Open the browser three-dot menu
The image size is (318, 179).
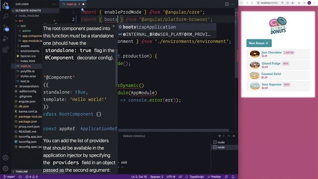(315, 3)
